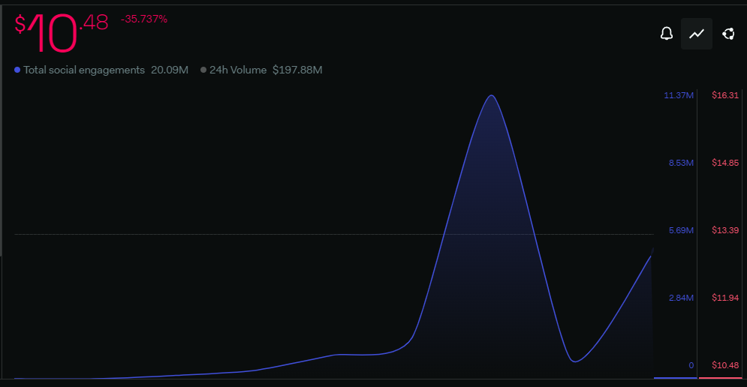
Task: Click the peak of the engagement curve
Action: pos(492,96)
